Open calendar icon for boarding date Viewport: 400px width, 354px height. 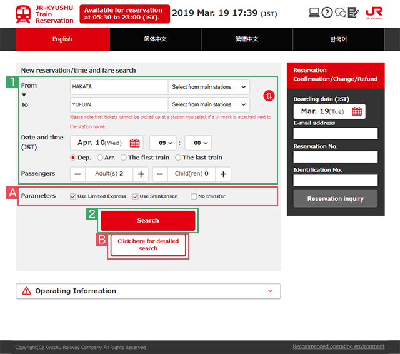click(357, 111)
